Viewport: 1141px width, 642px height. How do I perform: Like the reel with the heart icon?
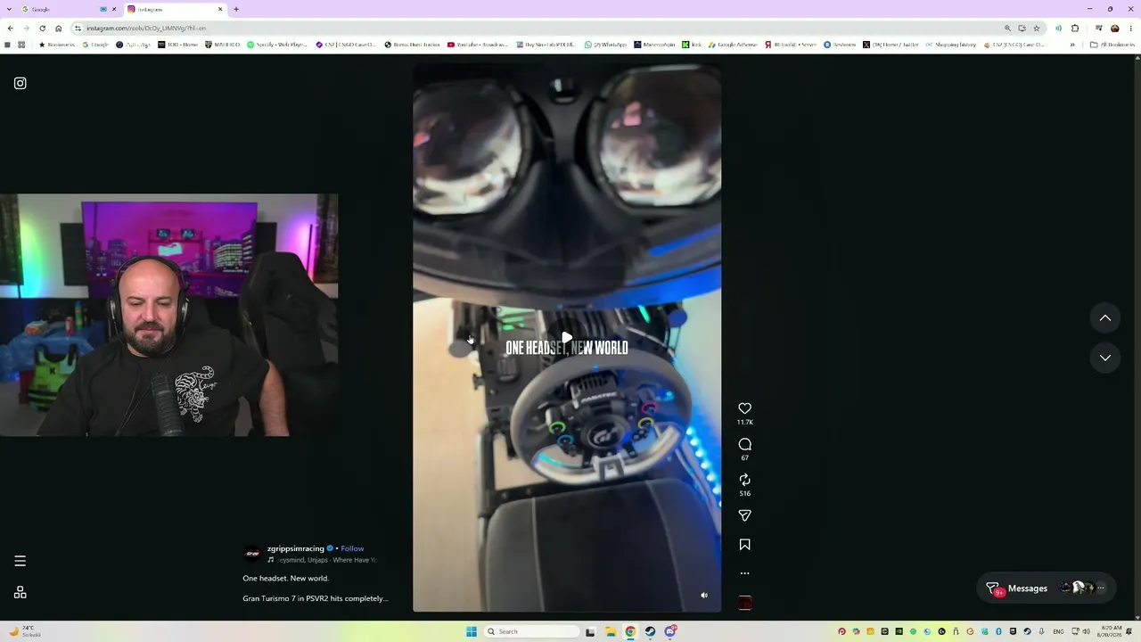tap(745, 408)
